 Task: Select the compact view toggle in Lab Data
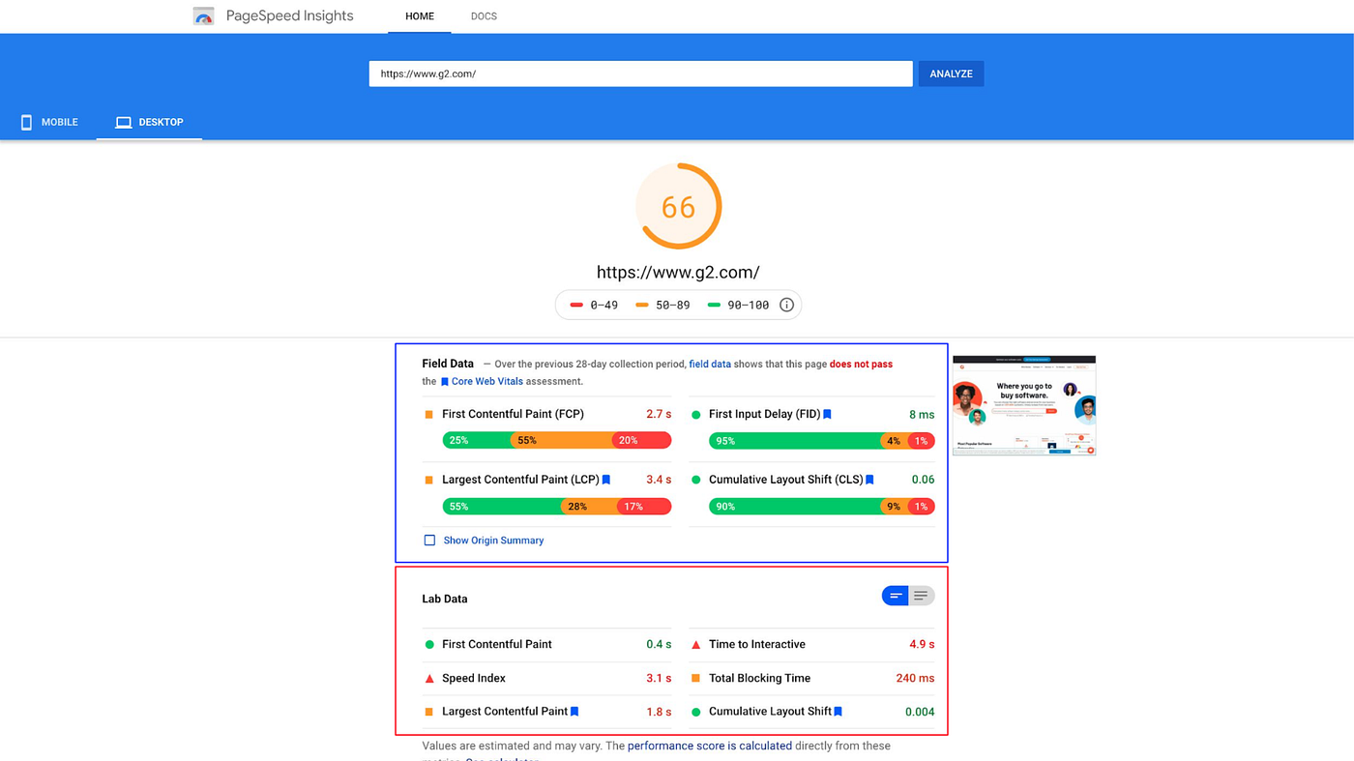(896, 596)
